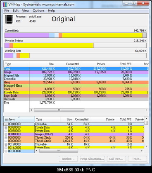Viewport: 152px width, 173px height.
Task: Open the File menu
Action: pos(7,11)
